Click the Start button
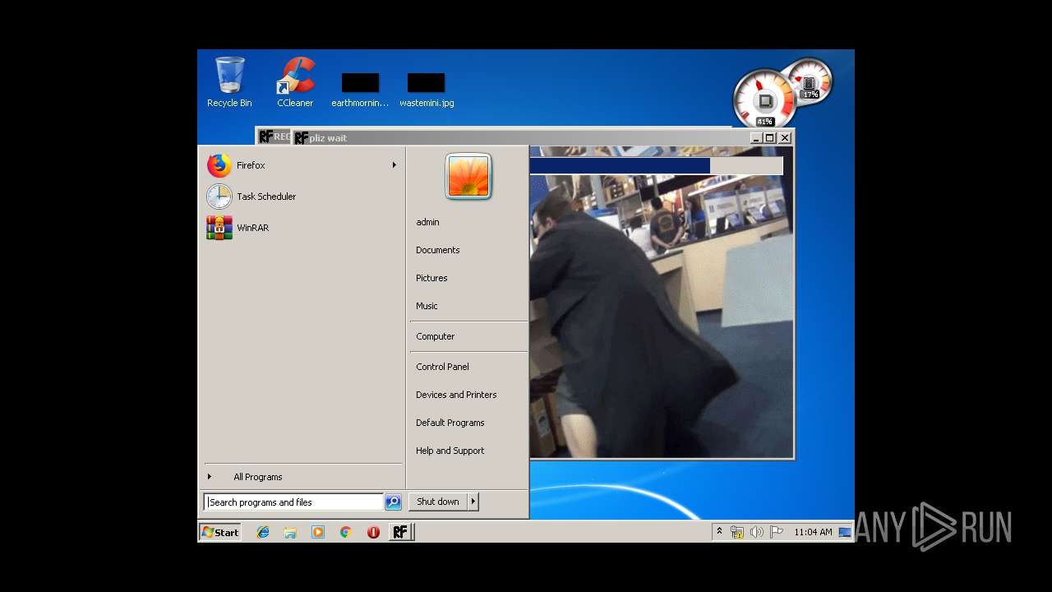The width and height of the screenshot is (1052, 592). pyautogui.click(x=219, y=532)
